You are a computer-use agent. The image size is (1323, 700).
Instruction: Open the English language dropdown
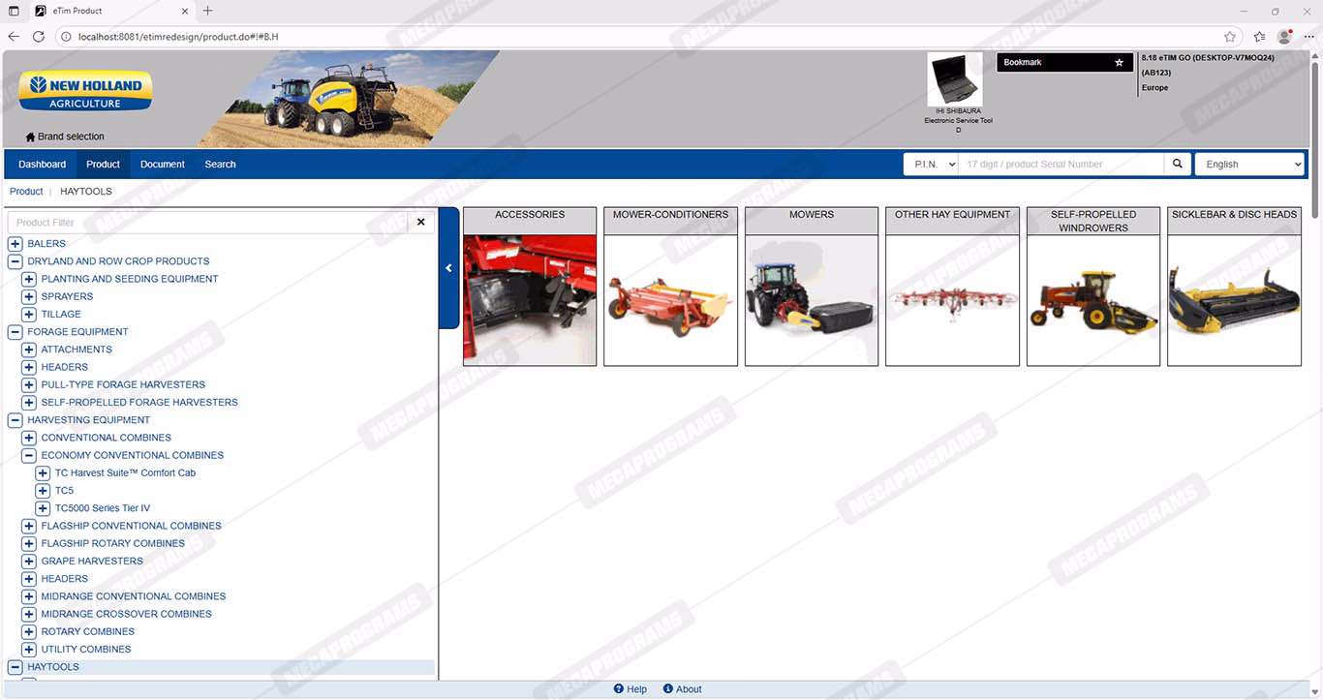point(1249,165)
